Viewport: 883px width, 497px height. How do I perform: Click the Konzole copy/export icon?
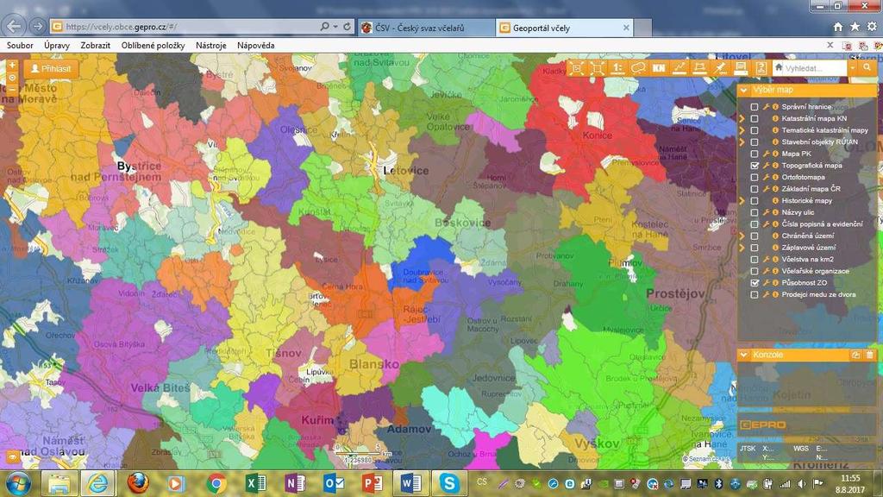856,355
